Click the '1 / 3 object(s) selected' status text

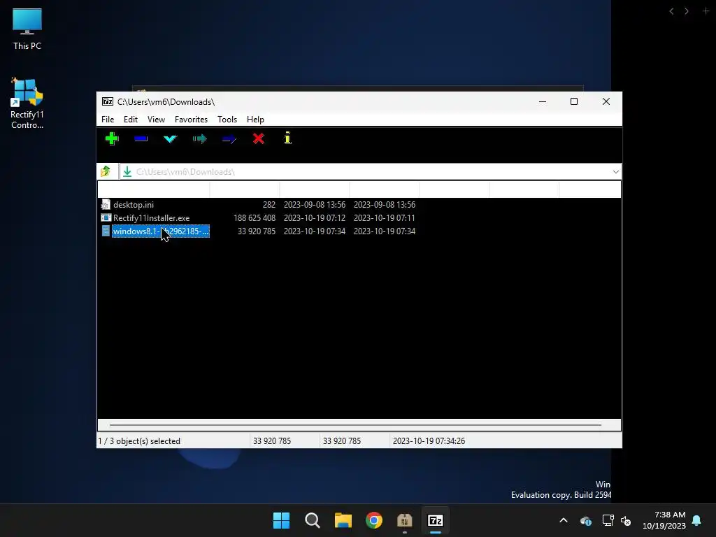(x=139, y=441)
